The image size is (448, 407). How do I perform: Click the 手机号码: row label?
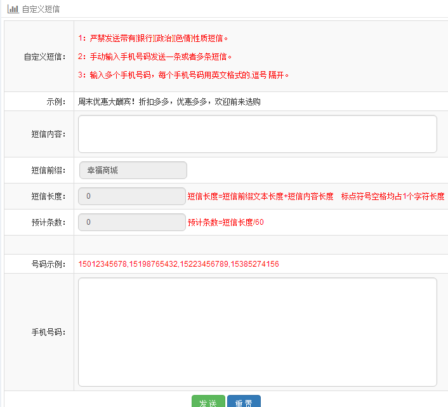(x=49, y=332)
